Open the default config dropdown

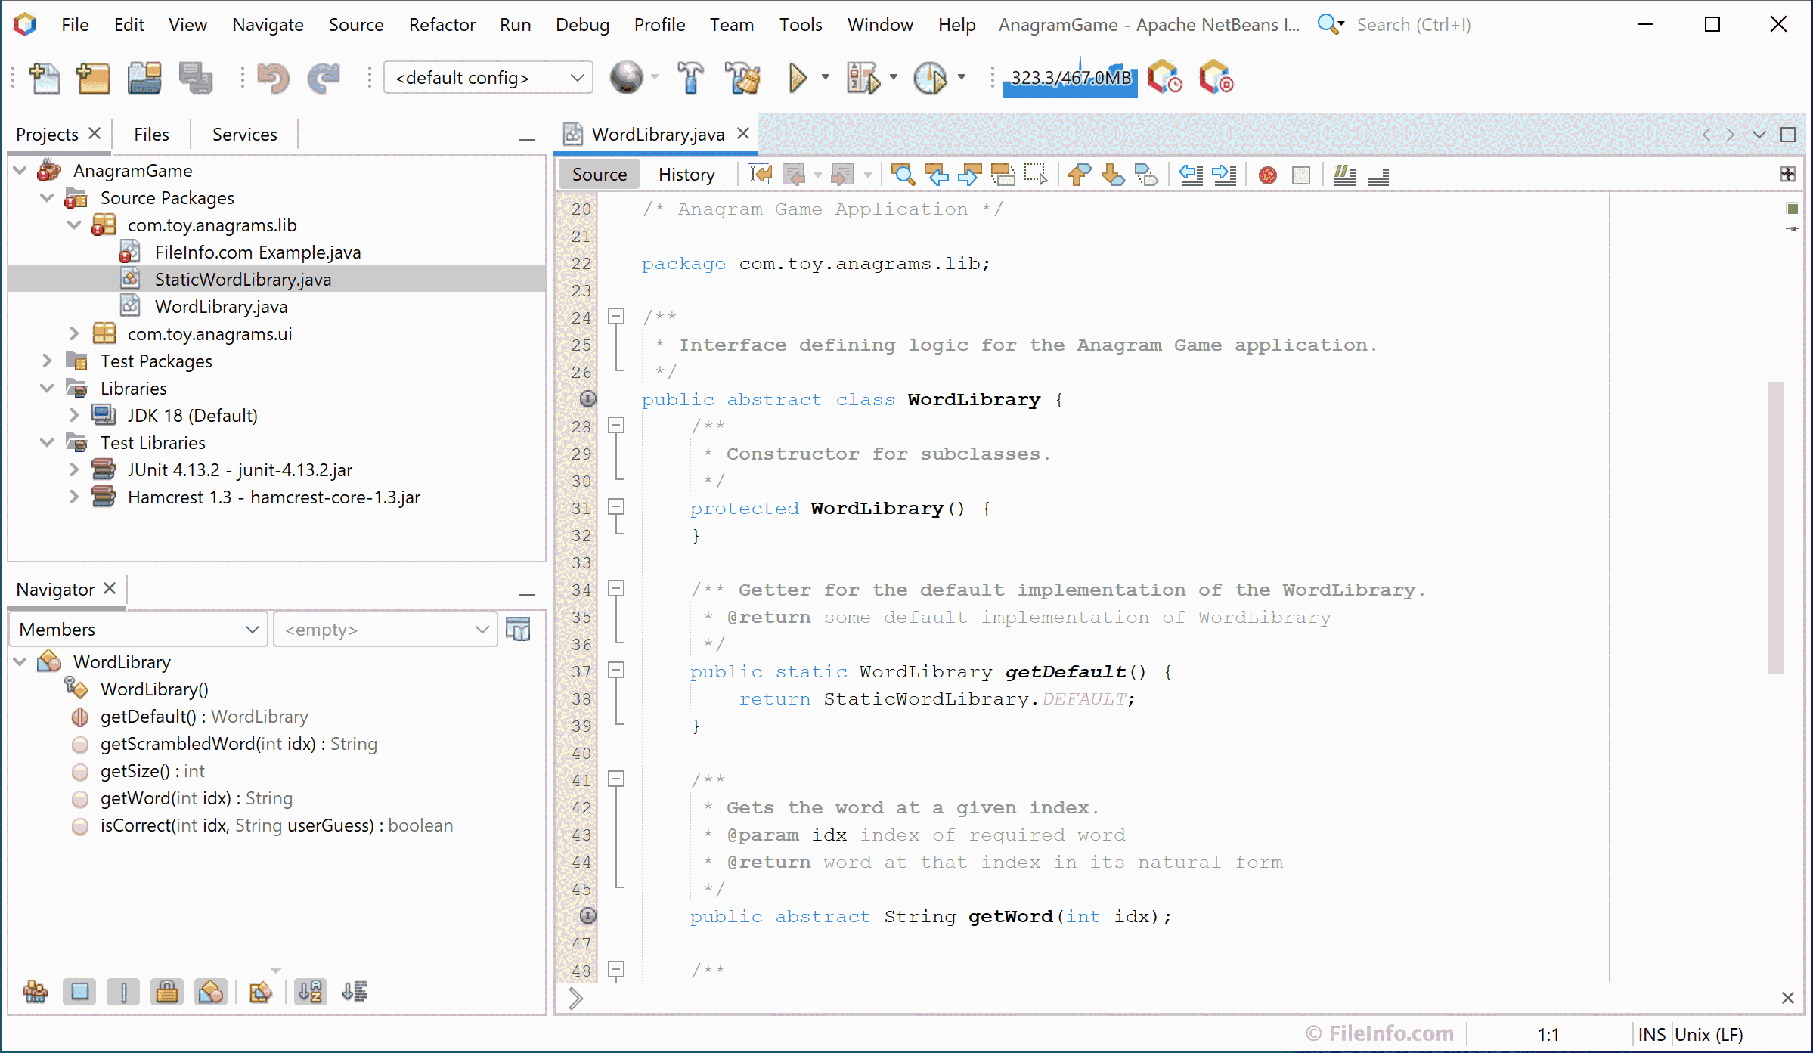[x=577, y=77]
